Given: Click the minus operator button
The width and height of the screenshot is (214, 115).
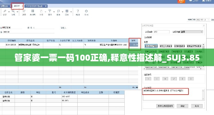Looking at the screenshot, I should tap(157, 79).
